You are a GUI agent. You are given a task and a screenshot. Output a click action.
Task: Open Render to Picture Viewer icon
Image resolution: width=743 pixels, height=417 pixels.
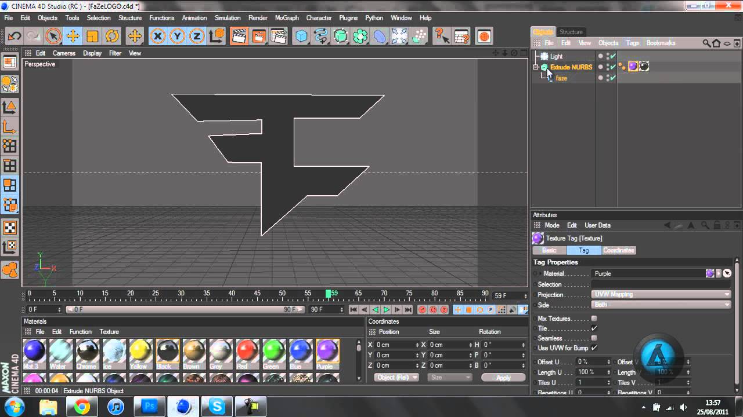click(x=259, y=36)
